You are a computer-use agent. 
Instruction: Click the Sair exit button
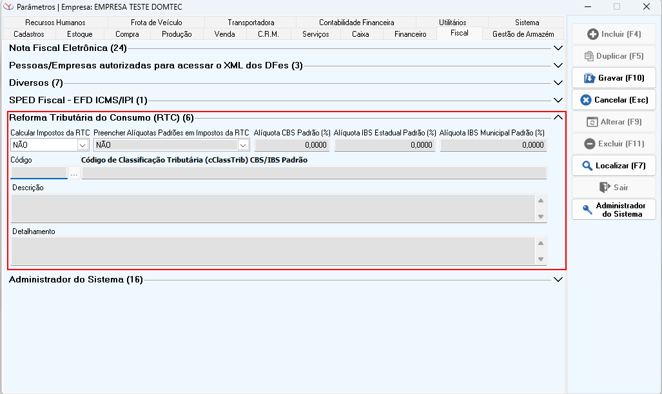pos(614,188)
